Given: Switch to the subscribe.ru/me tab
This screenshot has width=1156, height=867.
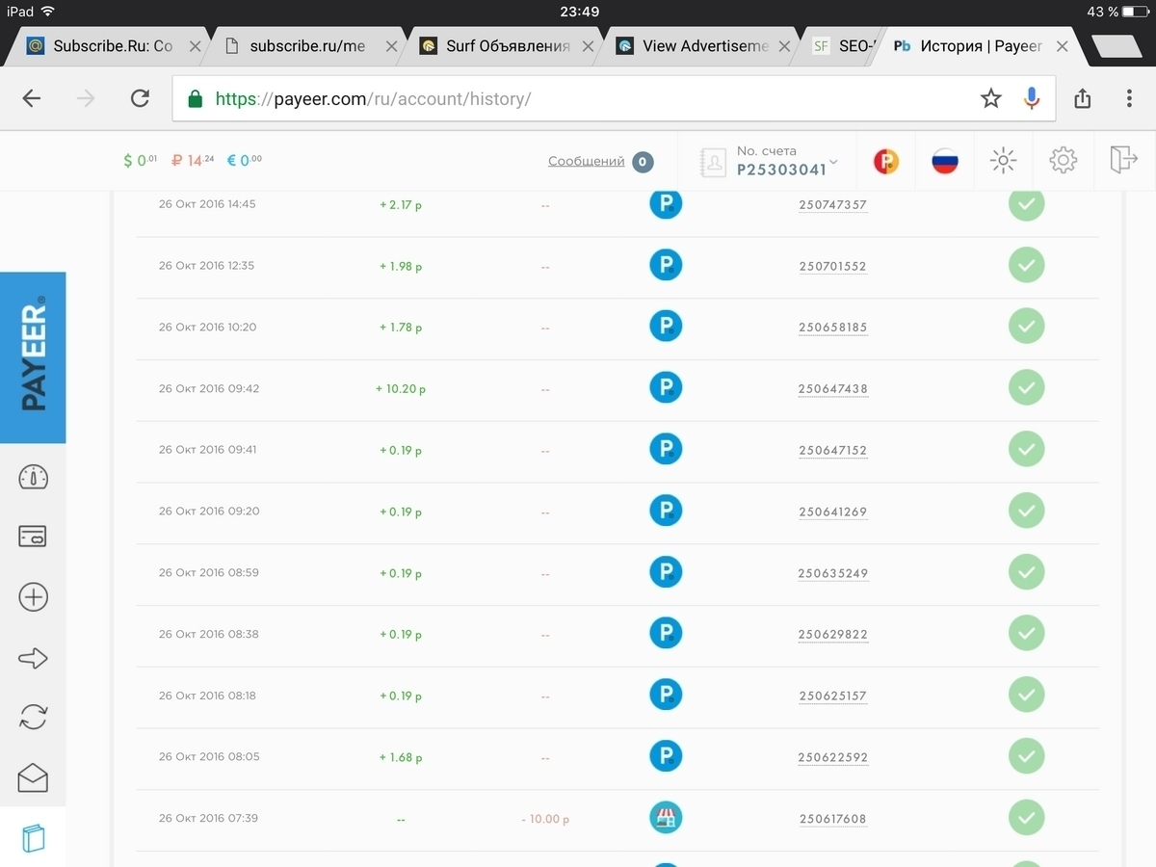Looking at the screenshot, I should point(307,46).
